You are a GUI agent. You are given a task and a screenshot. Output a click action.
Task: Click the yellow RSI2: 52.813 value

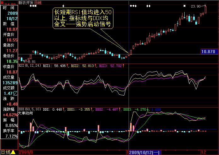(x=83, y=66)
